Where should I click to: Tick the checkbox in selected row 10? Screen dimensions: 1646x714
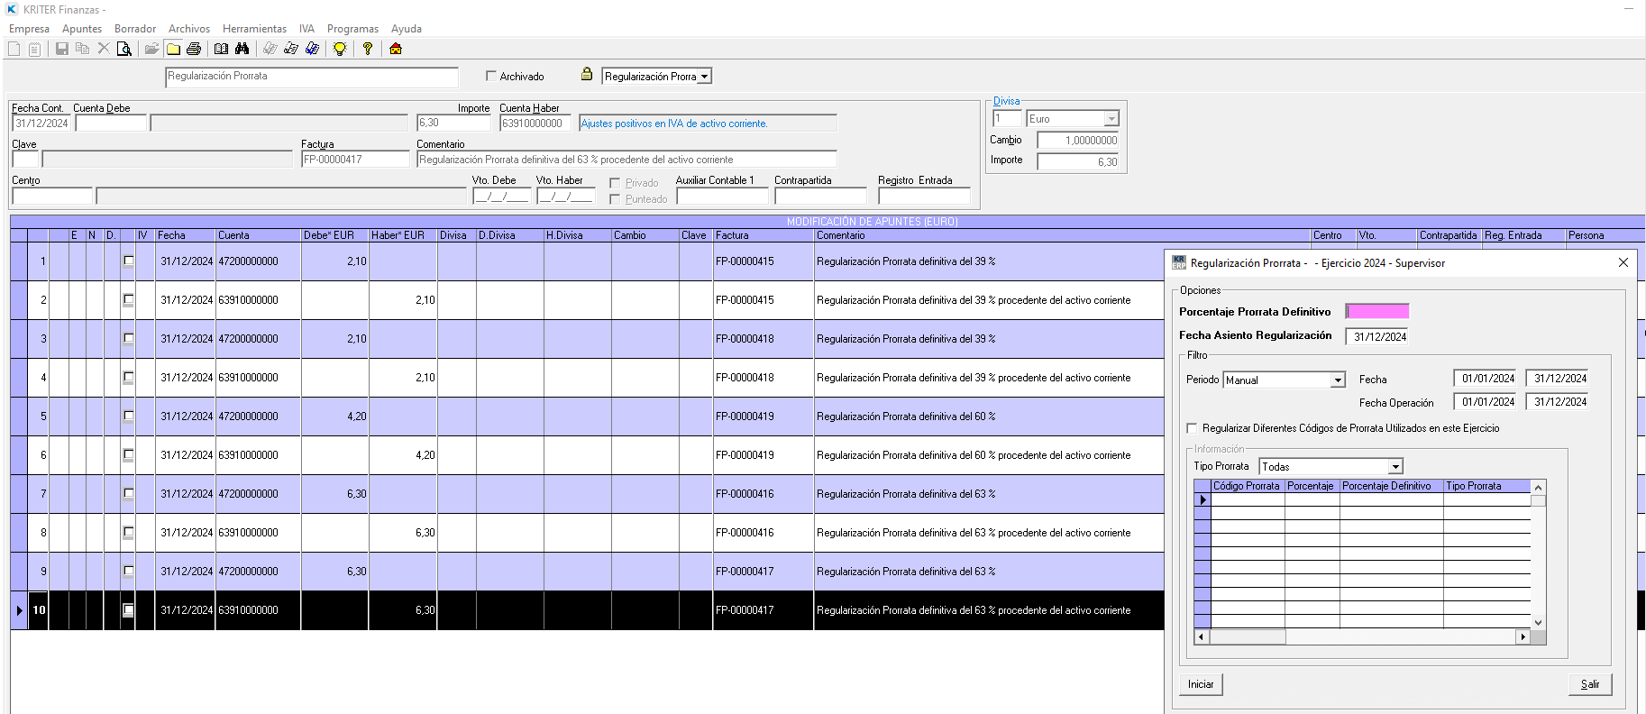pyautogui.click(x=128, y=610)
